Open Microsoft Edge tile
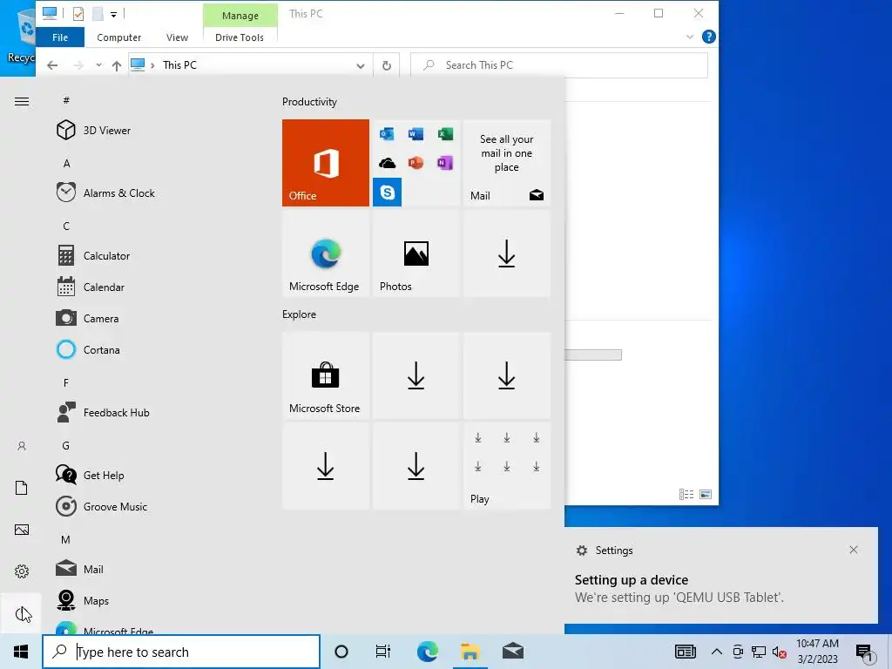The height and width of the screenshot is (669, 892). coord(326,253)
